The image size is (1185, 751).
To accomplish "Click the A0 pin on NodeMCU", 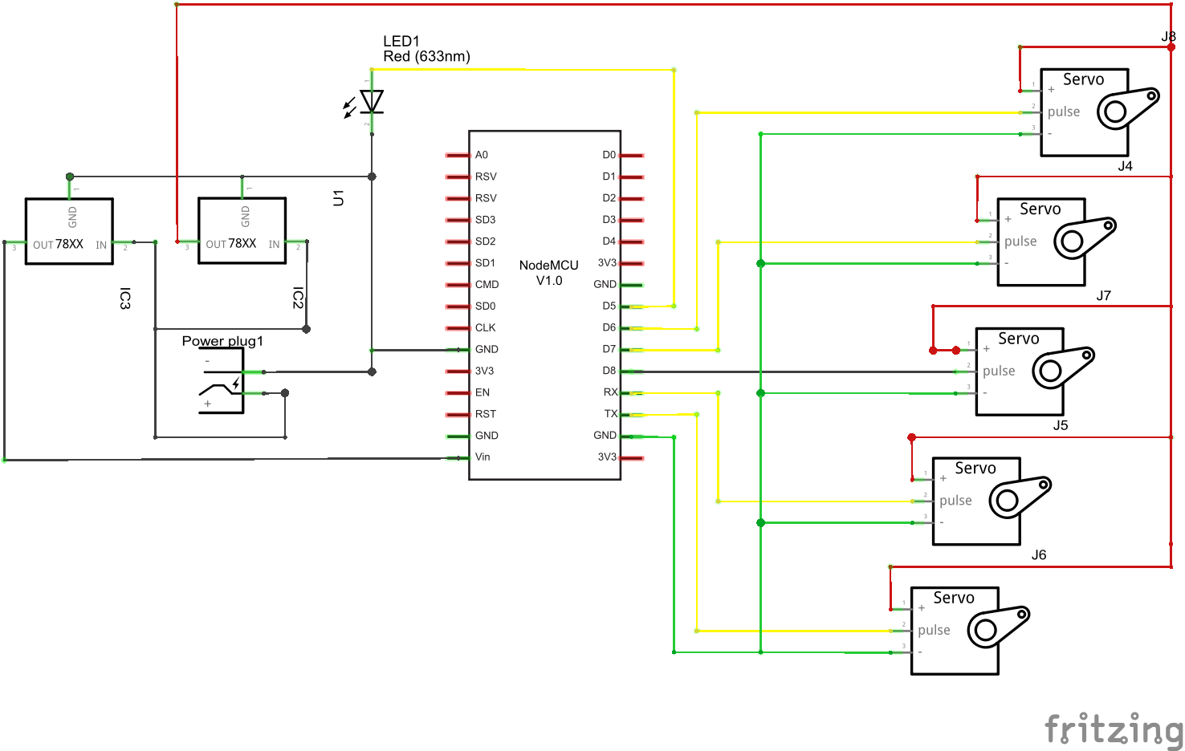I will pos(458,155).
